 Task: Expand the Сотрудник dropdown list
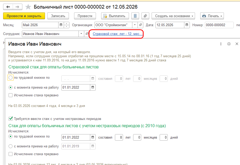click(x=81, y=34)
